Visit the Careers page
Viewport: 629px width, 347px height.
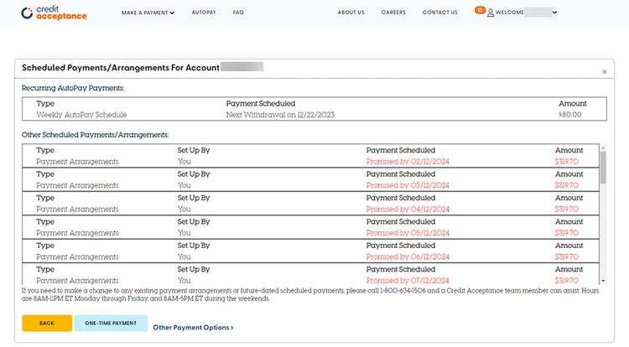pos(392,13)
